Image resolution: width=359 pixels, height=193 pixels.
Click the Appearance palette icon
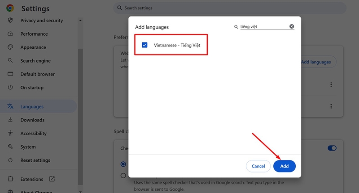(x=10, y=47)
